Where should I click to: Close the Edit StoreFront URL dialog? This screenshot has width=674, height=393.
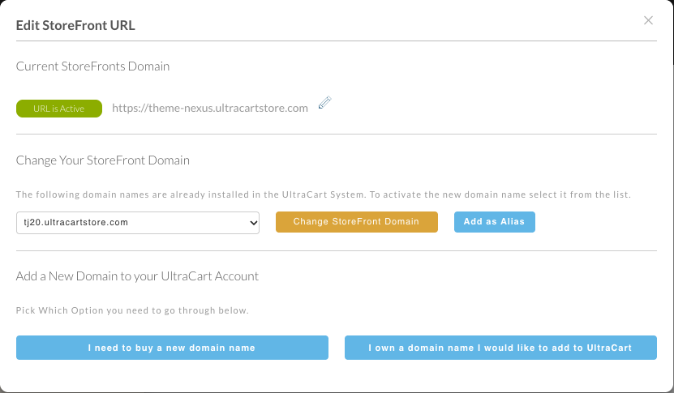coord(648,20)
